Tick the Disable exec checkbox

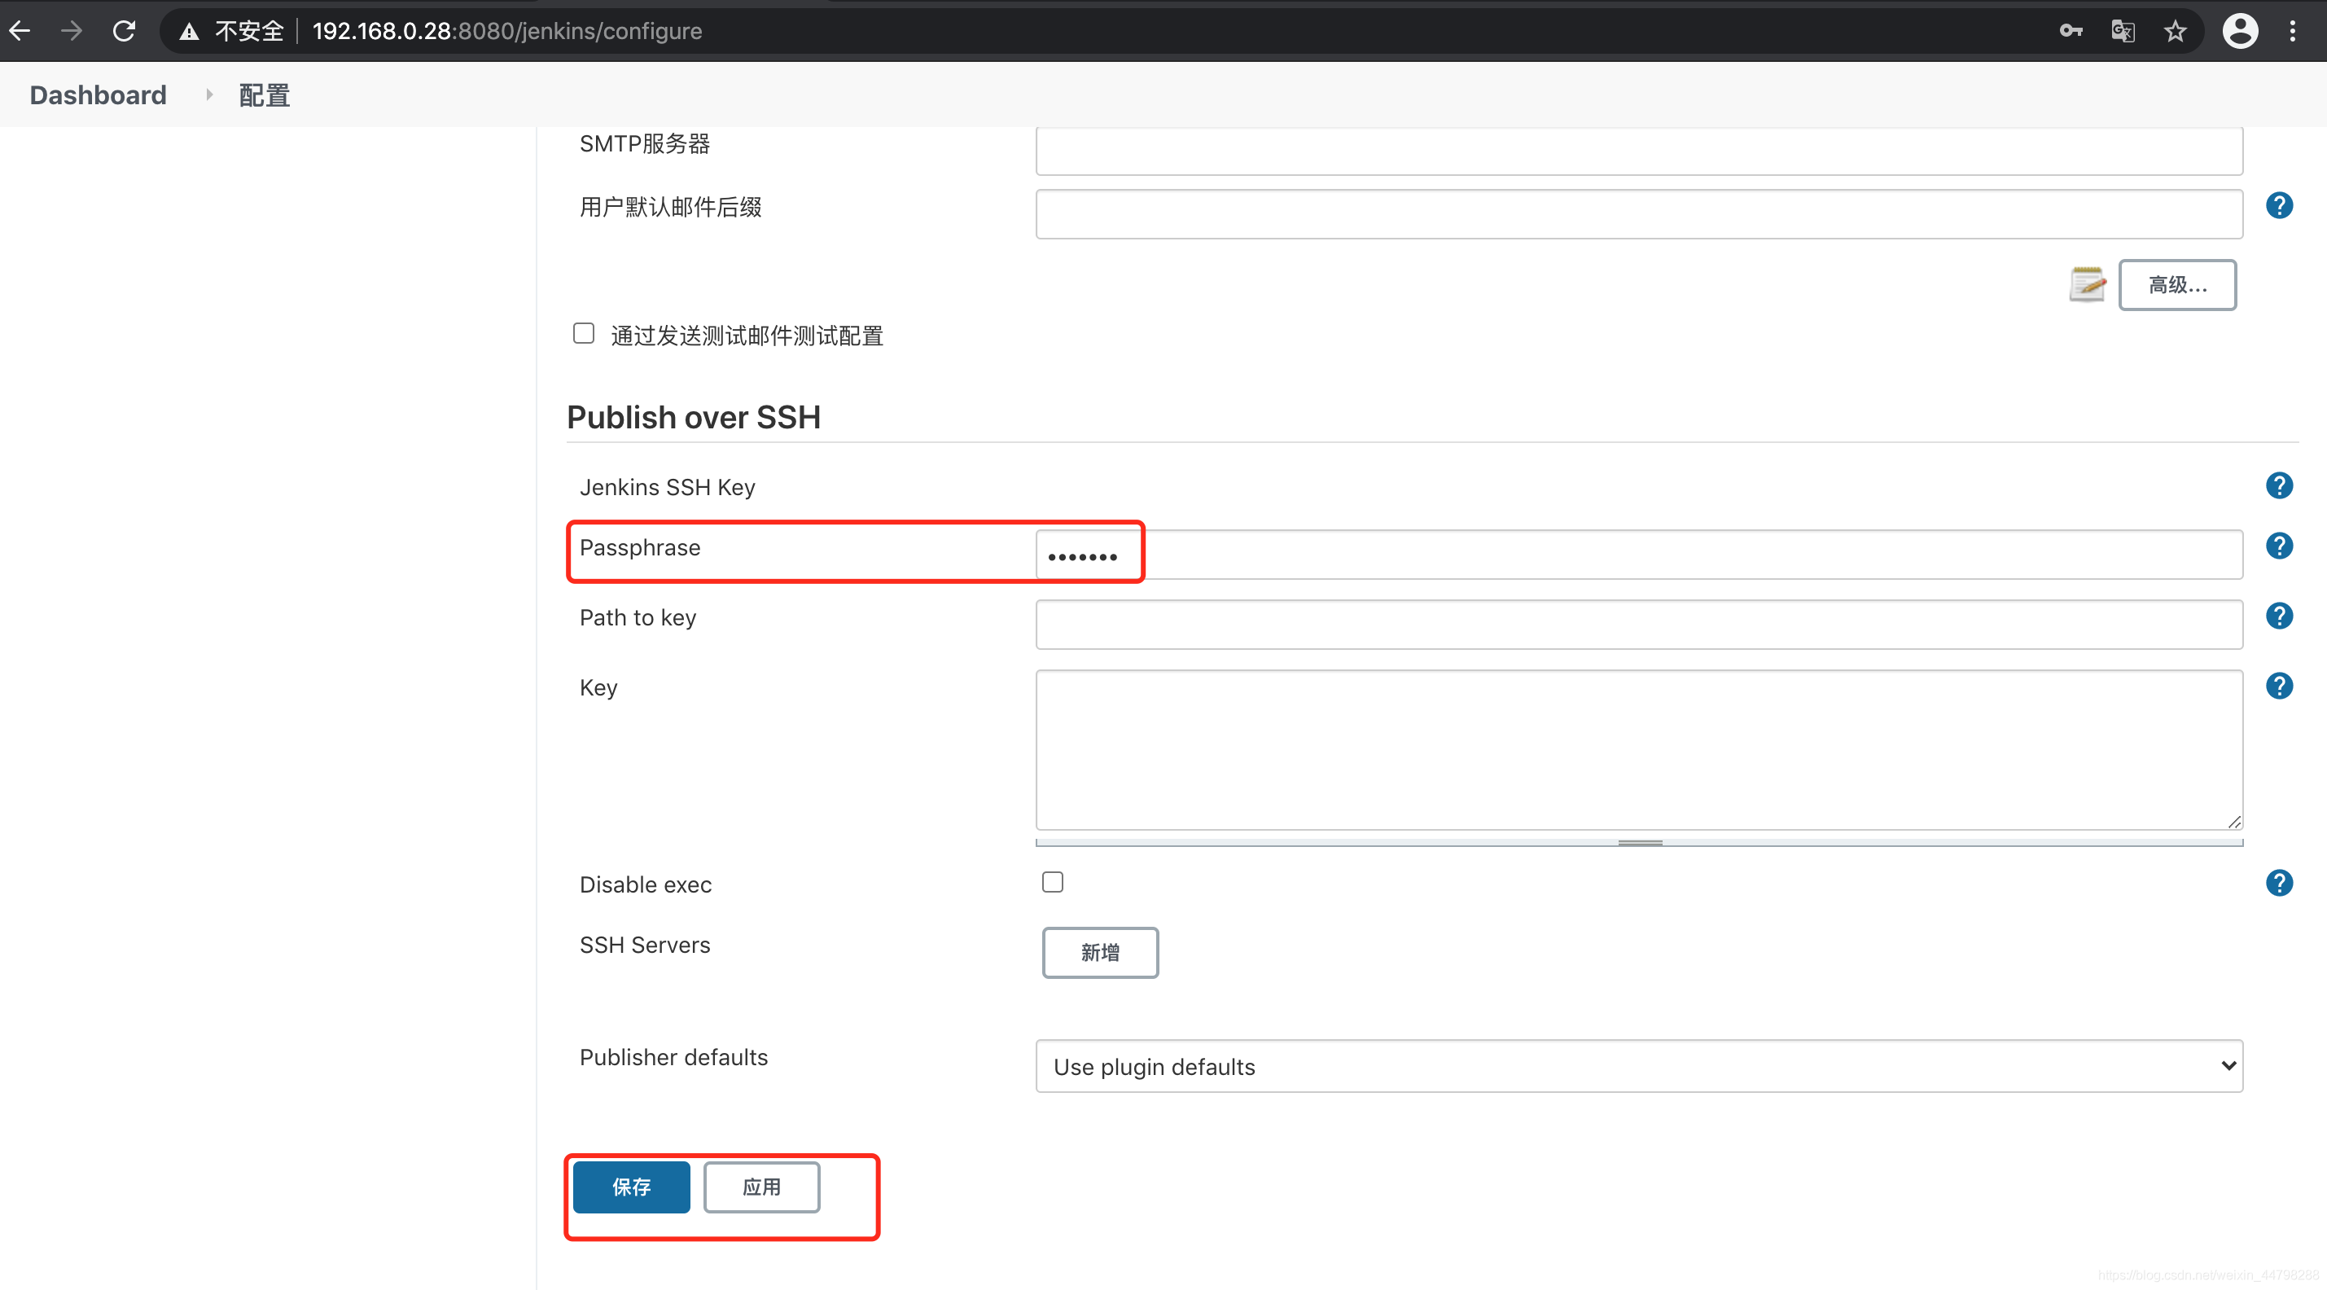point(1053,883)
